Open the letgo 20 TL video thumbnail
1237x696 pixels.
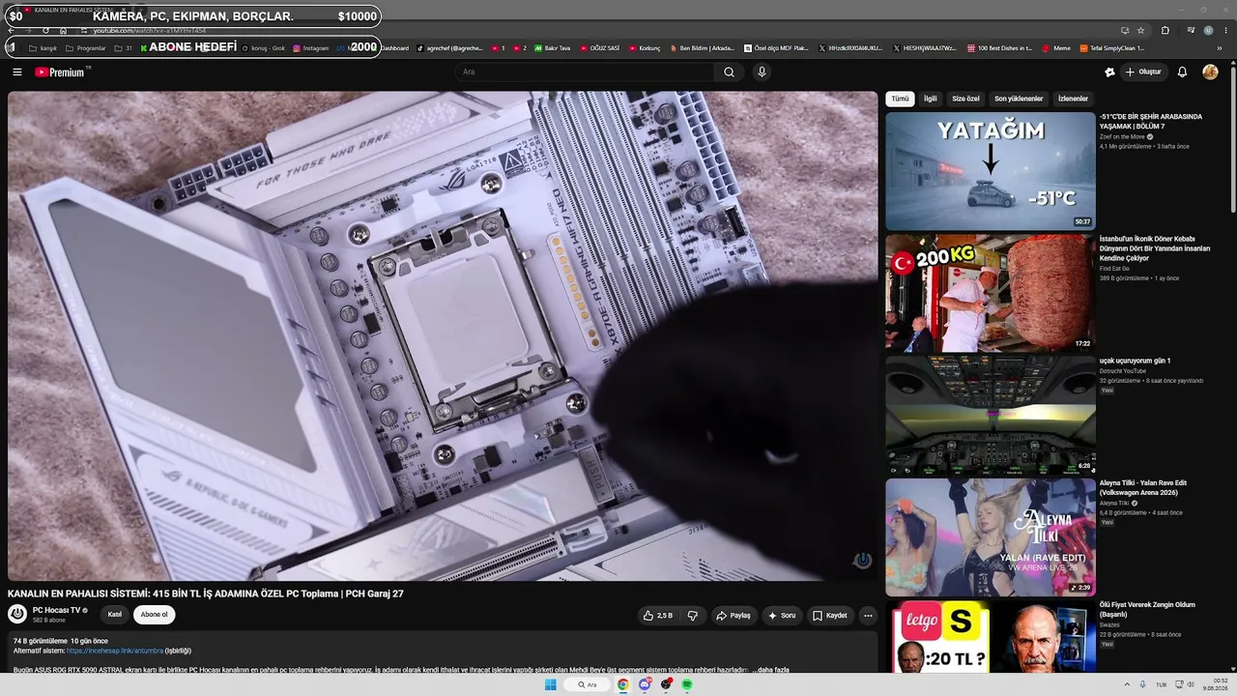991,636
